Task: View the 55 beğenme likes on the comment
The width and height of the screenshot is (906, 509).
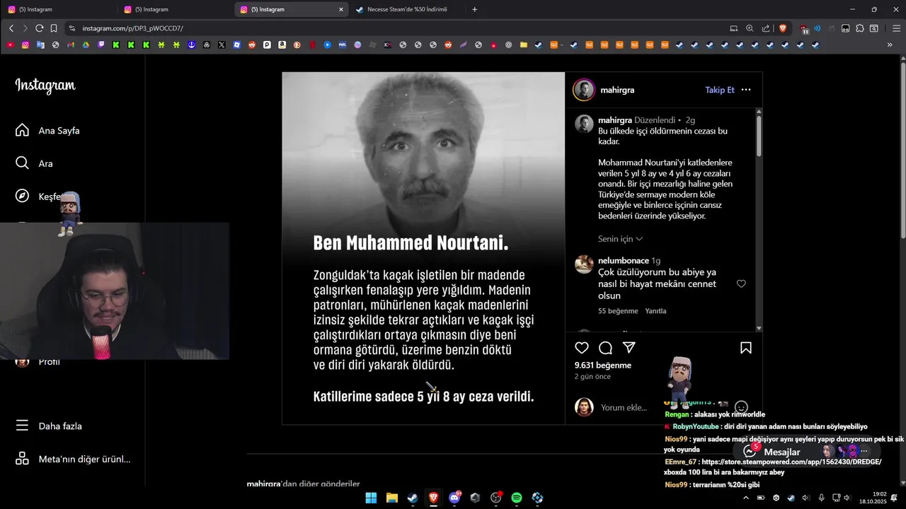Action: [618, 311]
